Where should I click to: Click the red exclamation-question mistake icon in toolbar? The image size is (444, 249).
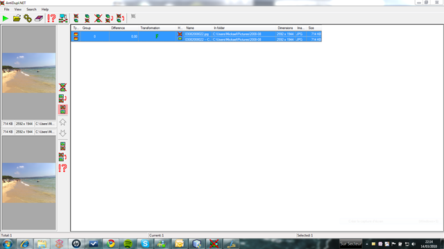point(51,19)
